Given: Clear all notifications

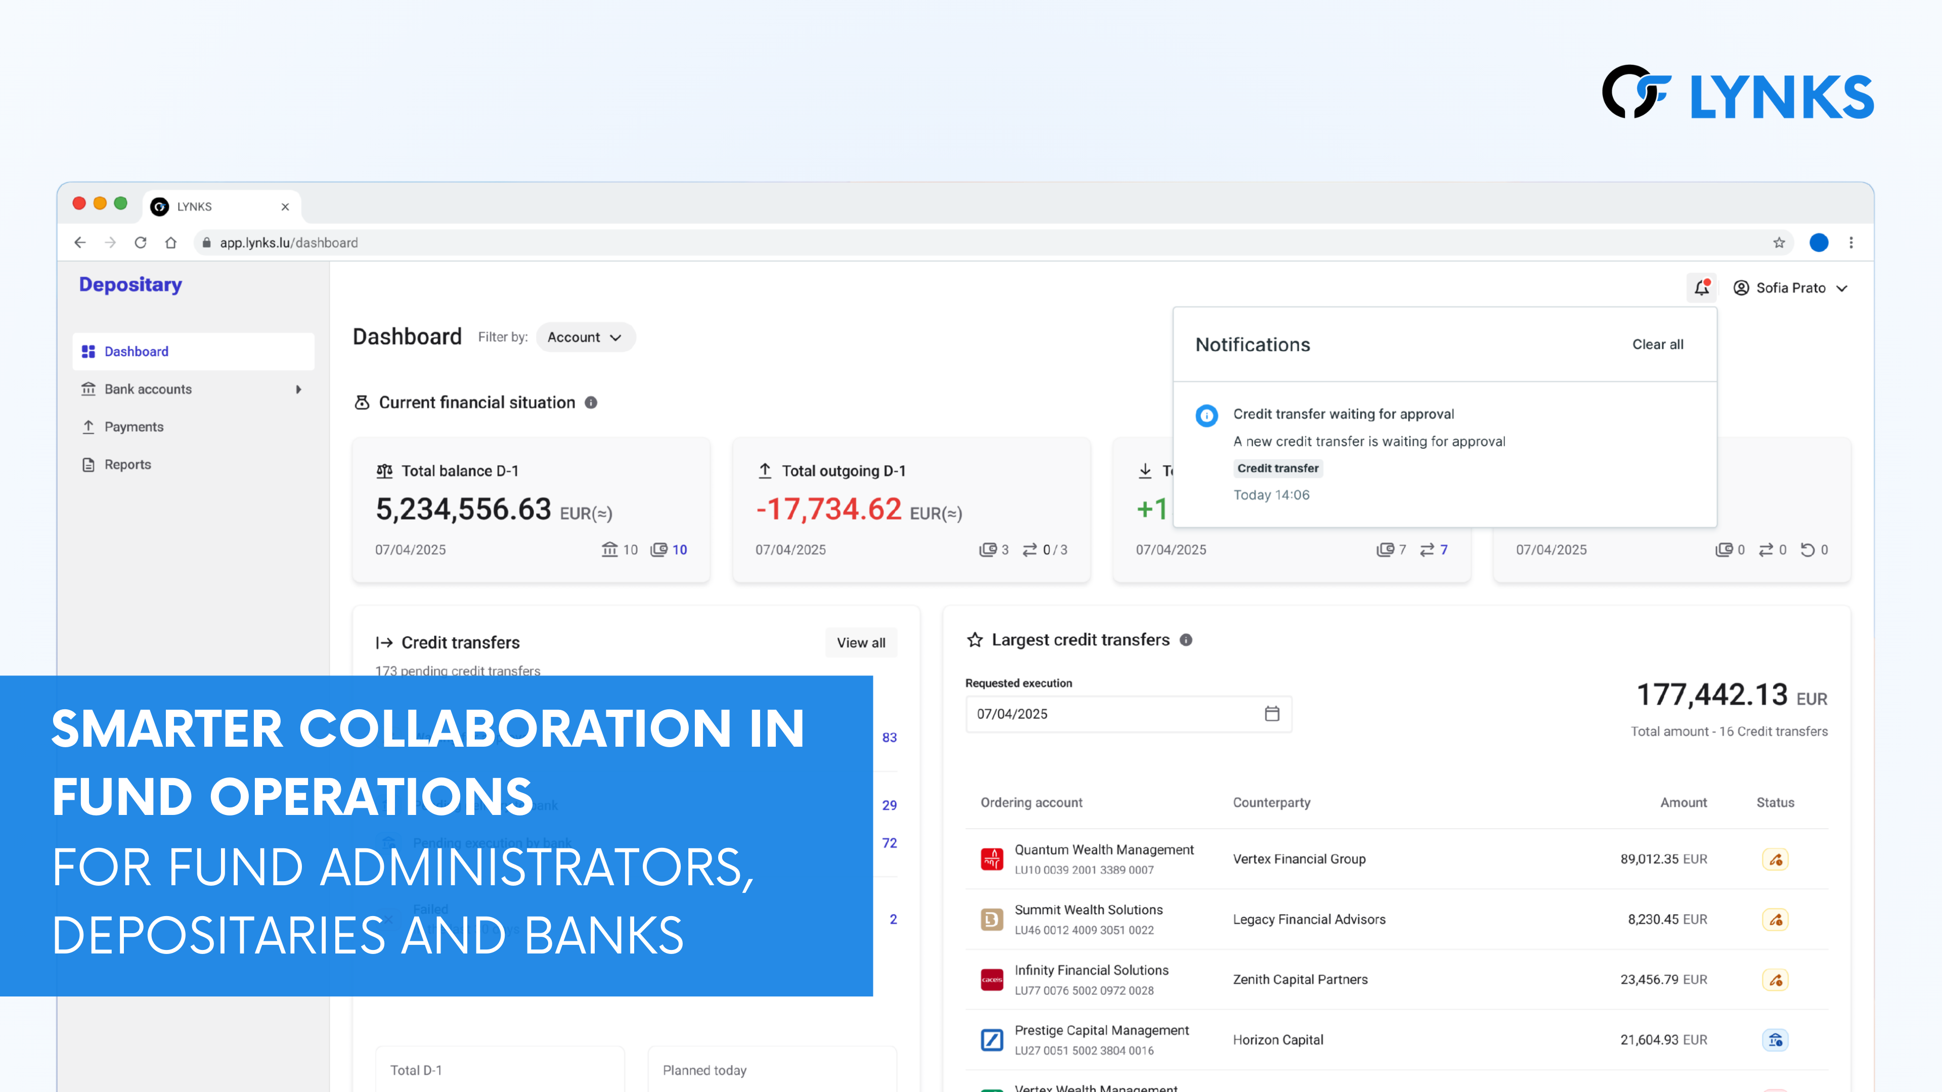Looking at the screenshot, I should pos(1658,344).
